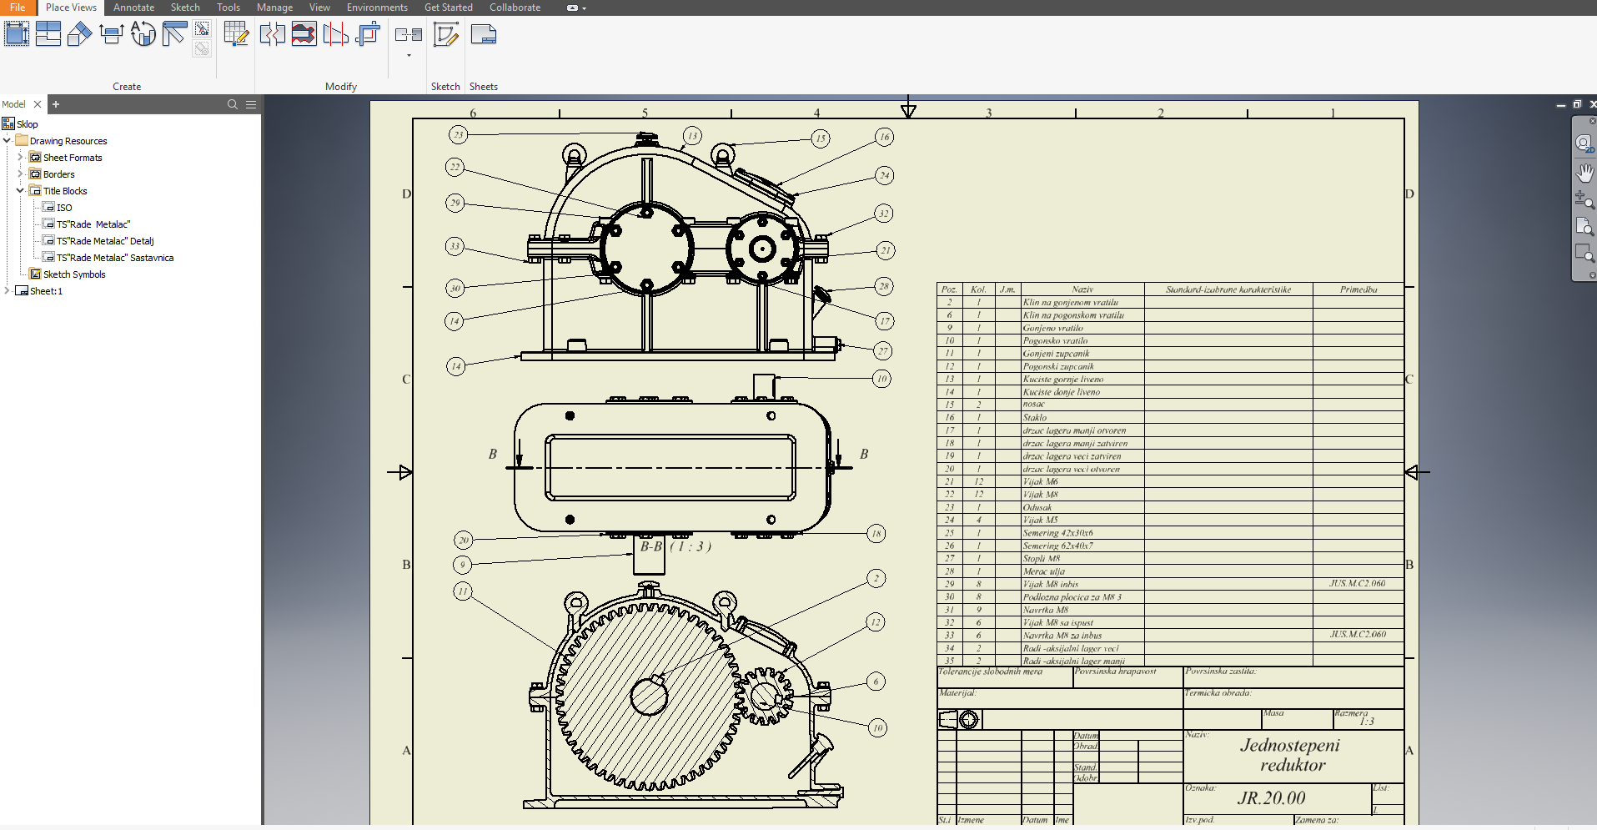Select the Sketch Symbols item

(x=68, y=274)
